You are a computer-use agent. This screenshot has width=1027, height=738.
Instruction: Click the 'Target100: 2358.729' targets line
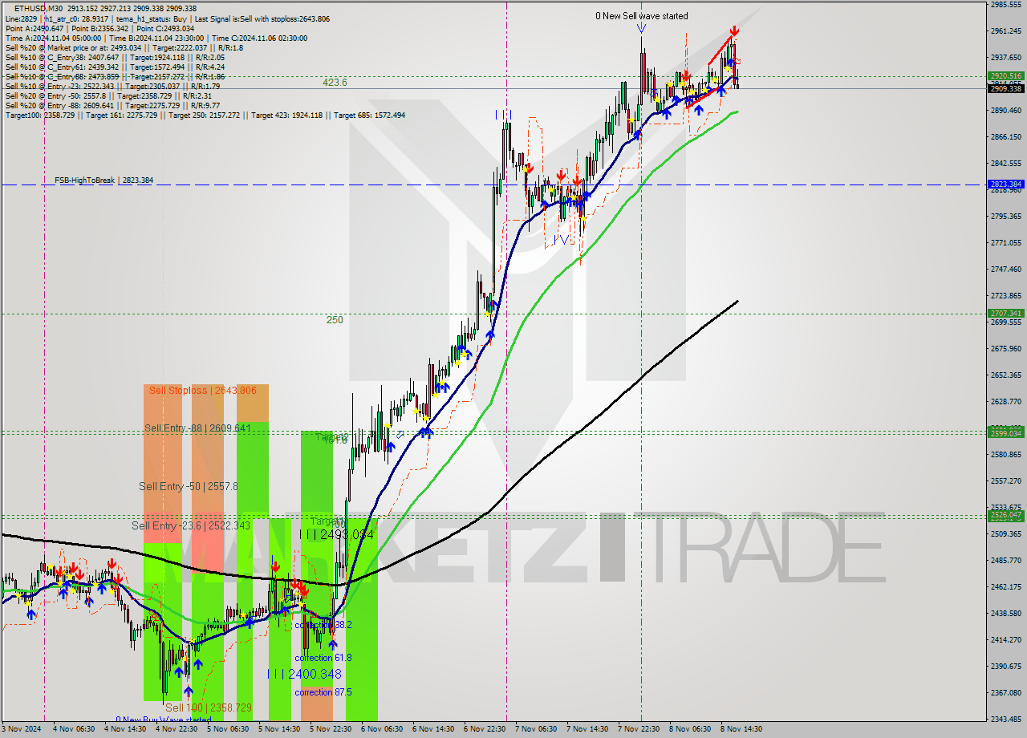205,115
